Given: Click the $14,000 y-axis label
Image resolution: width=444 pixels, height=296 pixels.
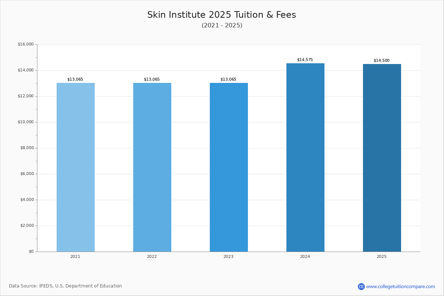Looking at the screenshot, I should [x=26, y=70].
